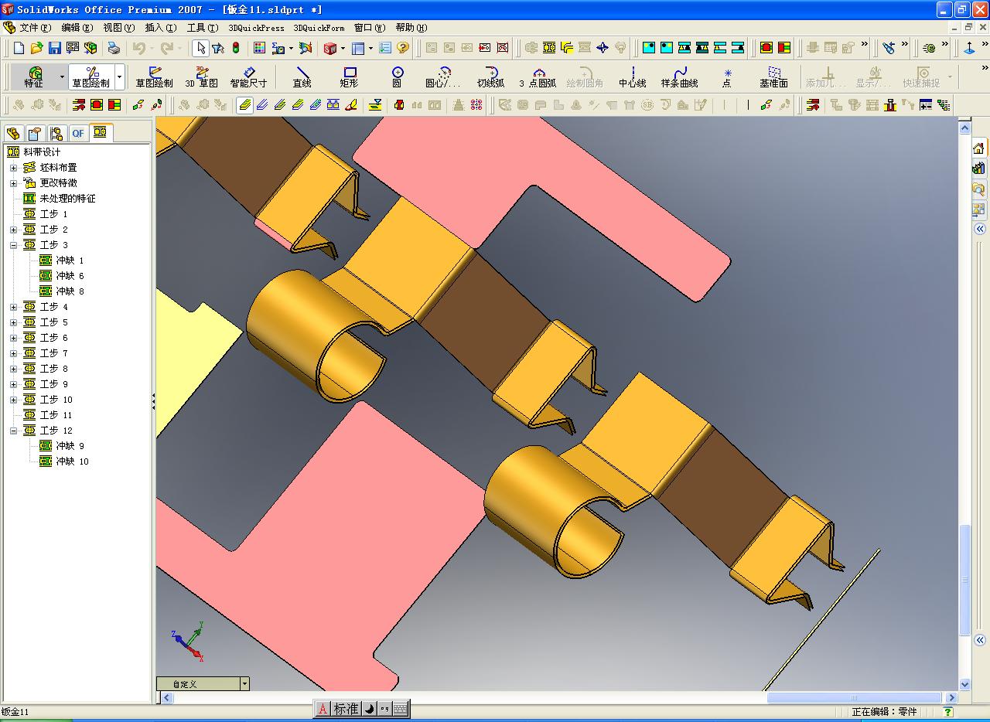Image resolution: width=990 pixels, height=722 pixels.
Task: Click the color palette grid icon
Action: tap(259, 48)
